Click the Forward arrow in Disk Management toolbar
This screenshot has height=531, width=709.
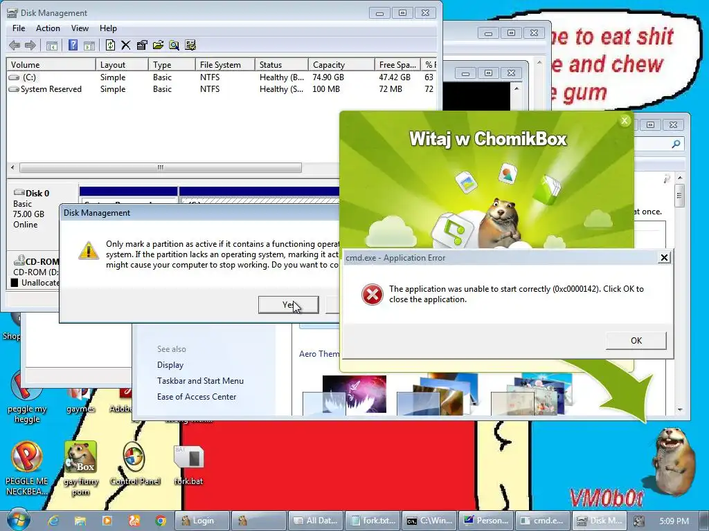(x=30, y=45)
